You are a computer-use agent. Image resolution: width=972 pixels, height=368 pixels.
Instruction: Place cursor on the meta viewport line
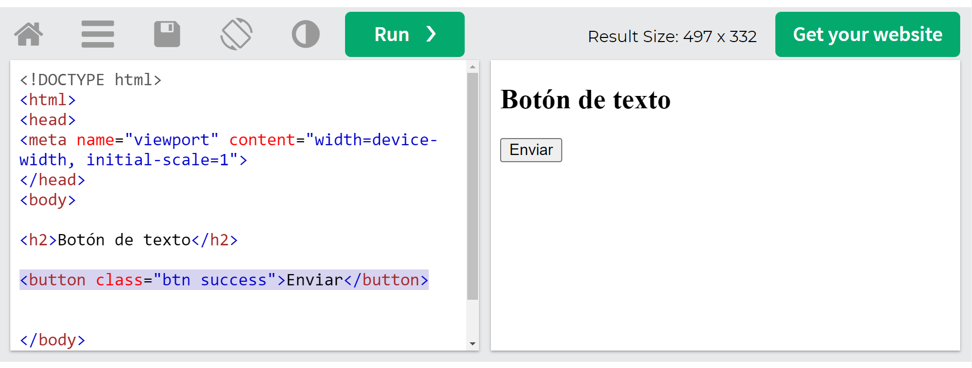point(228,140)
